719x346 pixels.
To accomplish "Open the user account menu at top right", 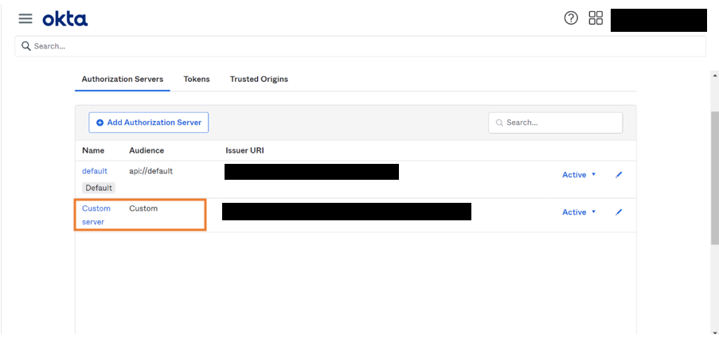I will 658,20.
